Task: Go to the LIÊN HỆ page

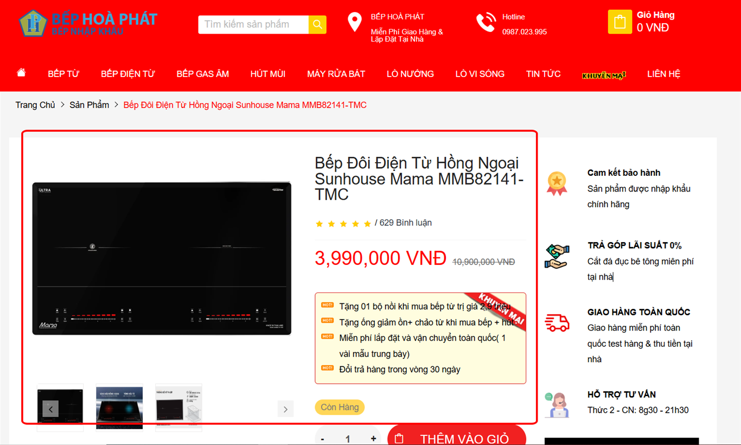Action: pyautogui.click(x=663, y=74)
